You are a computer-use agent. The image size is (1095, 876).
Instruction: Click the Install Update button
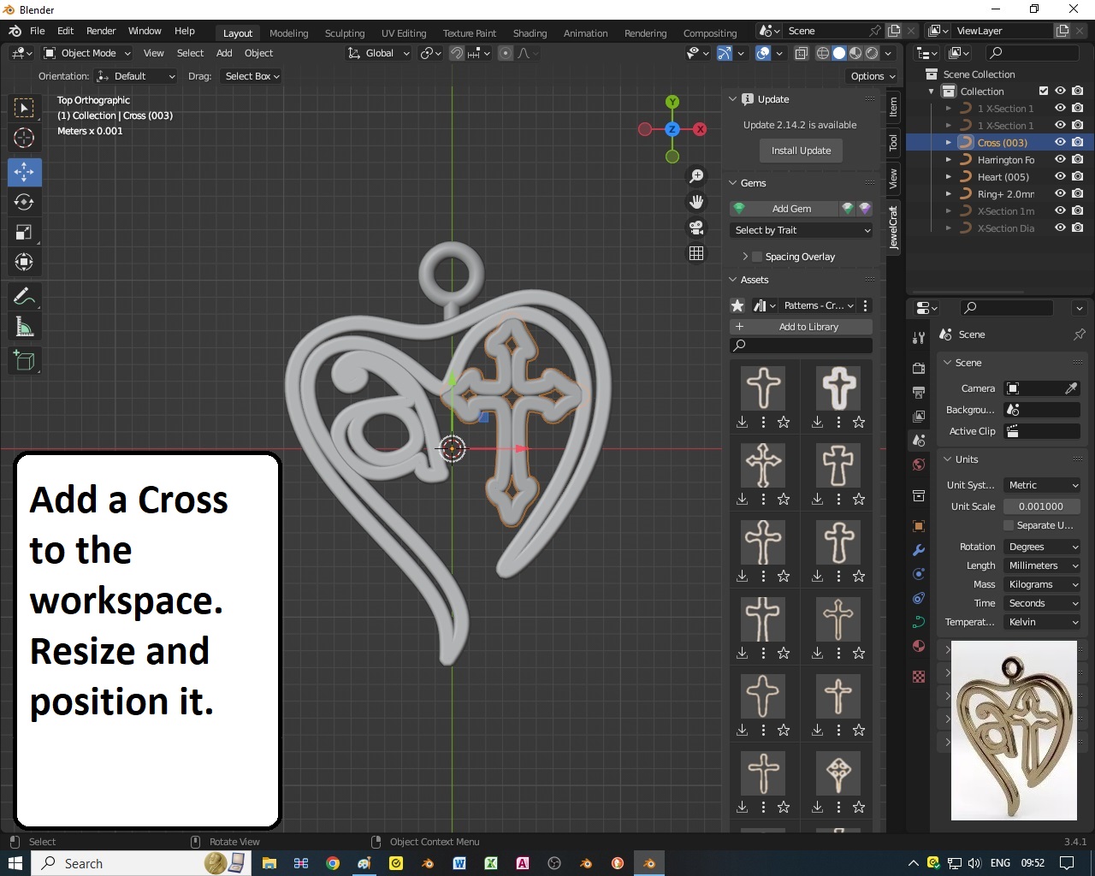(x=801, y=151)
